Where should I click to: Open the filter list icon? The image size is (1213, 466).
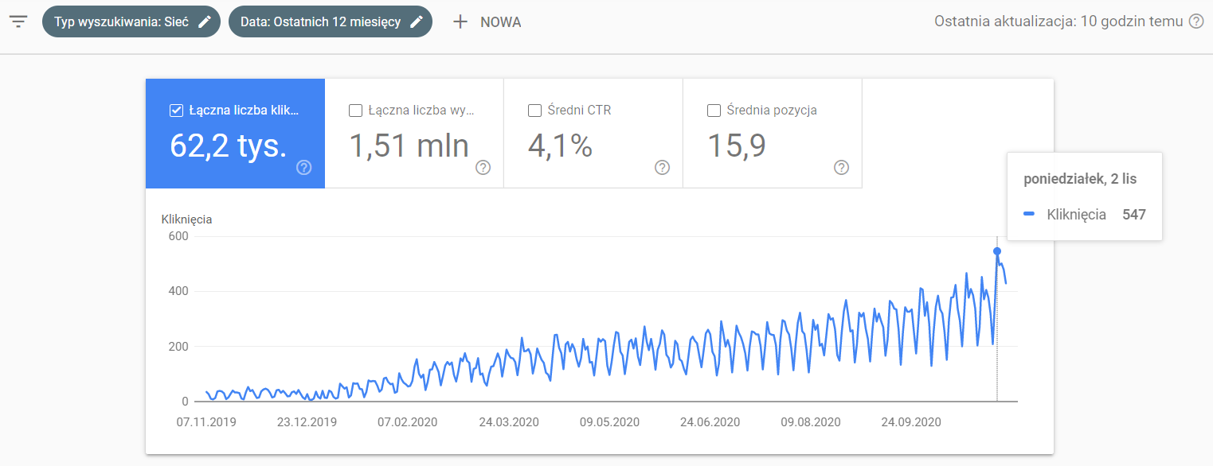tap(18, 21)
